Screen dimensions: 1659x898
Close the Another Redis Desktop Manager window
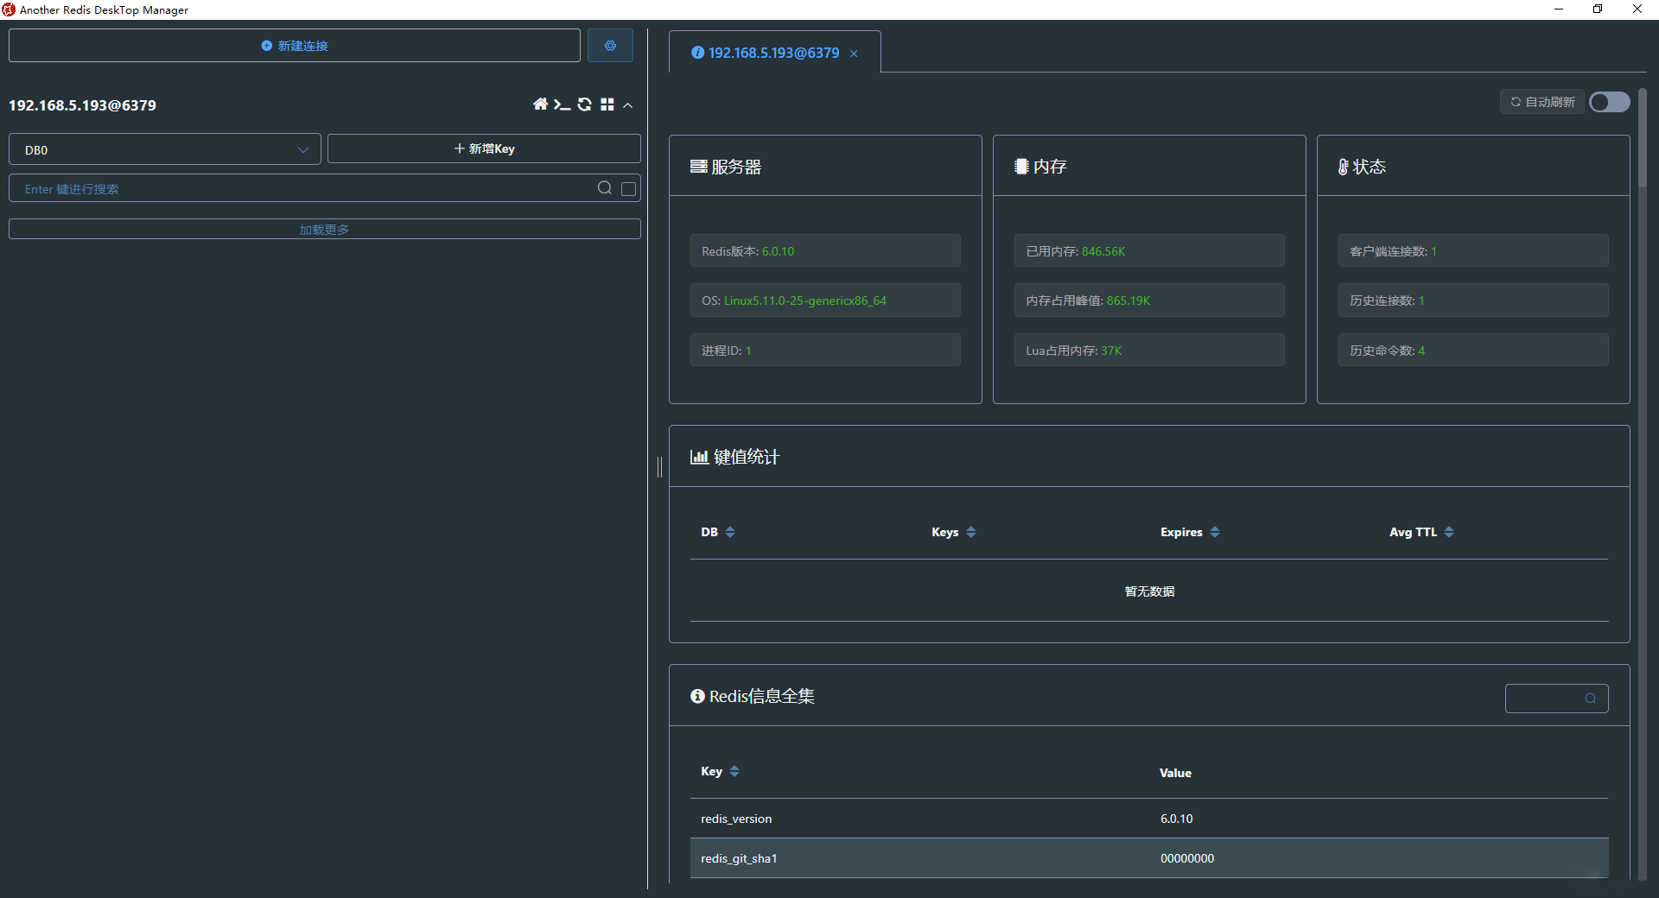1637,9
